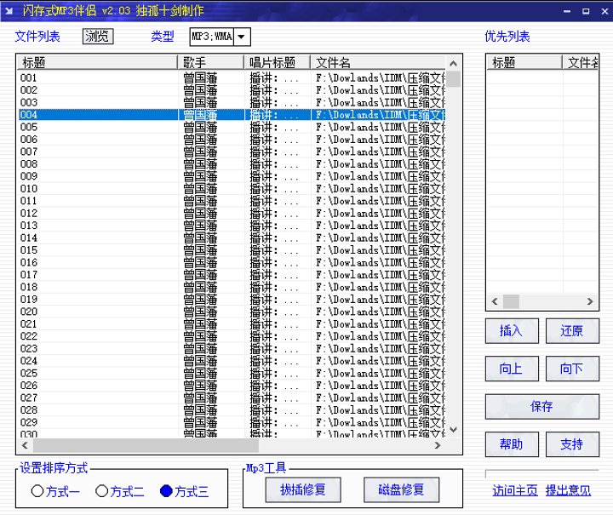Viewport: 613px width, 515px height.
Task: Click file list horizontal scrollbar thumb
Action: 146,445
